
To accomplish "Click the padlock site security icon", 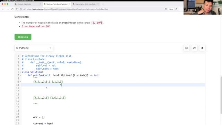I will (x=21, y=9).
